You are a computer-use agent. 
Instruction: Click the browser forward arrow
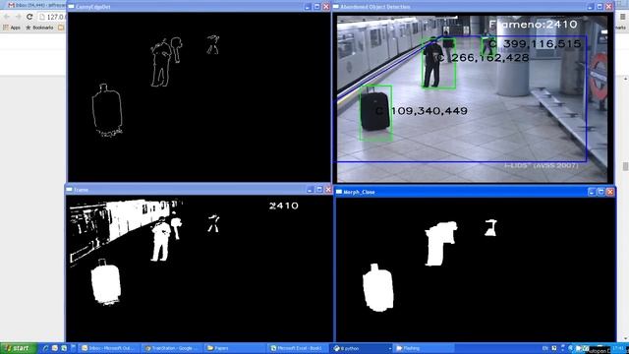tap(18, 17)
